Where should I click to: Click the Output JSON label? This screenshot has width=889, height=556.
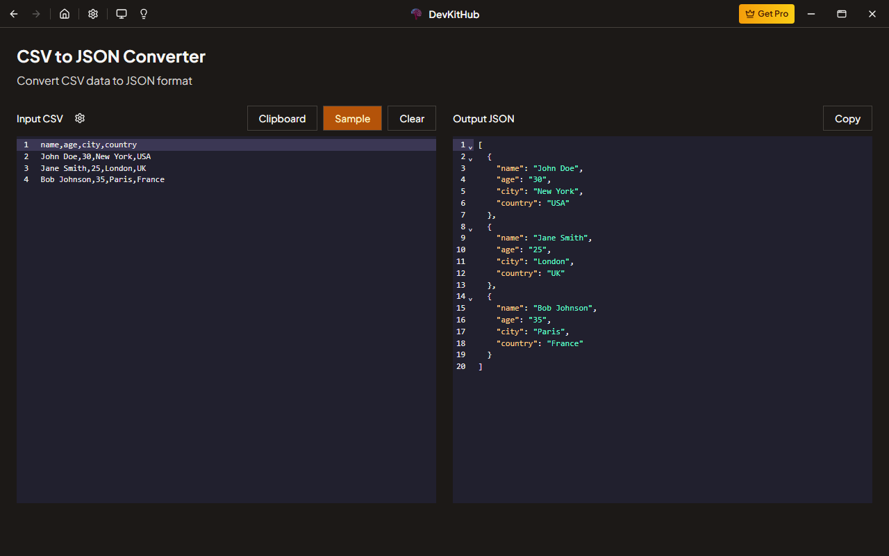point(483,119)
